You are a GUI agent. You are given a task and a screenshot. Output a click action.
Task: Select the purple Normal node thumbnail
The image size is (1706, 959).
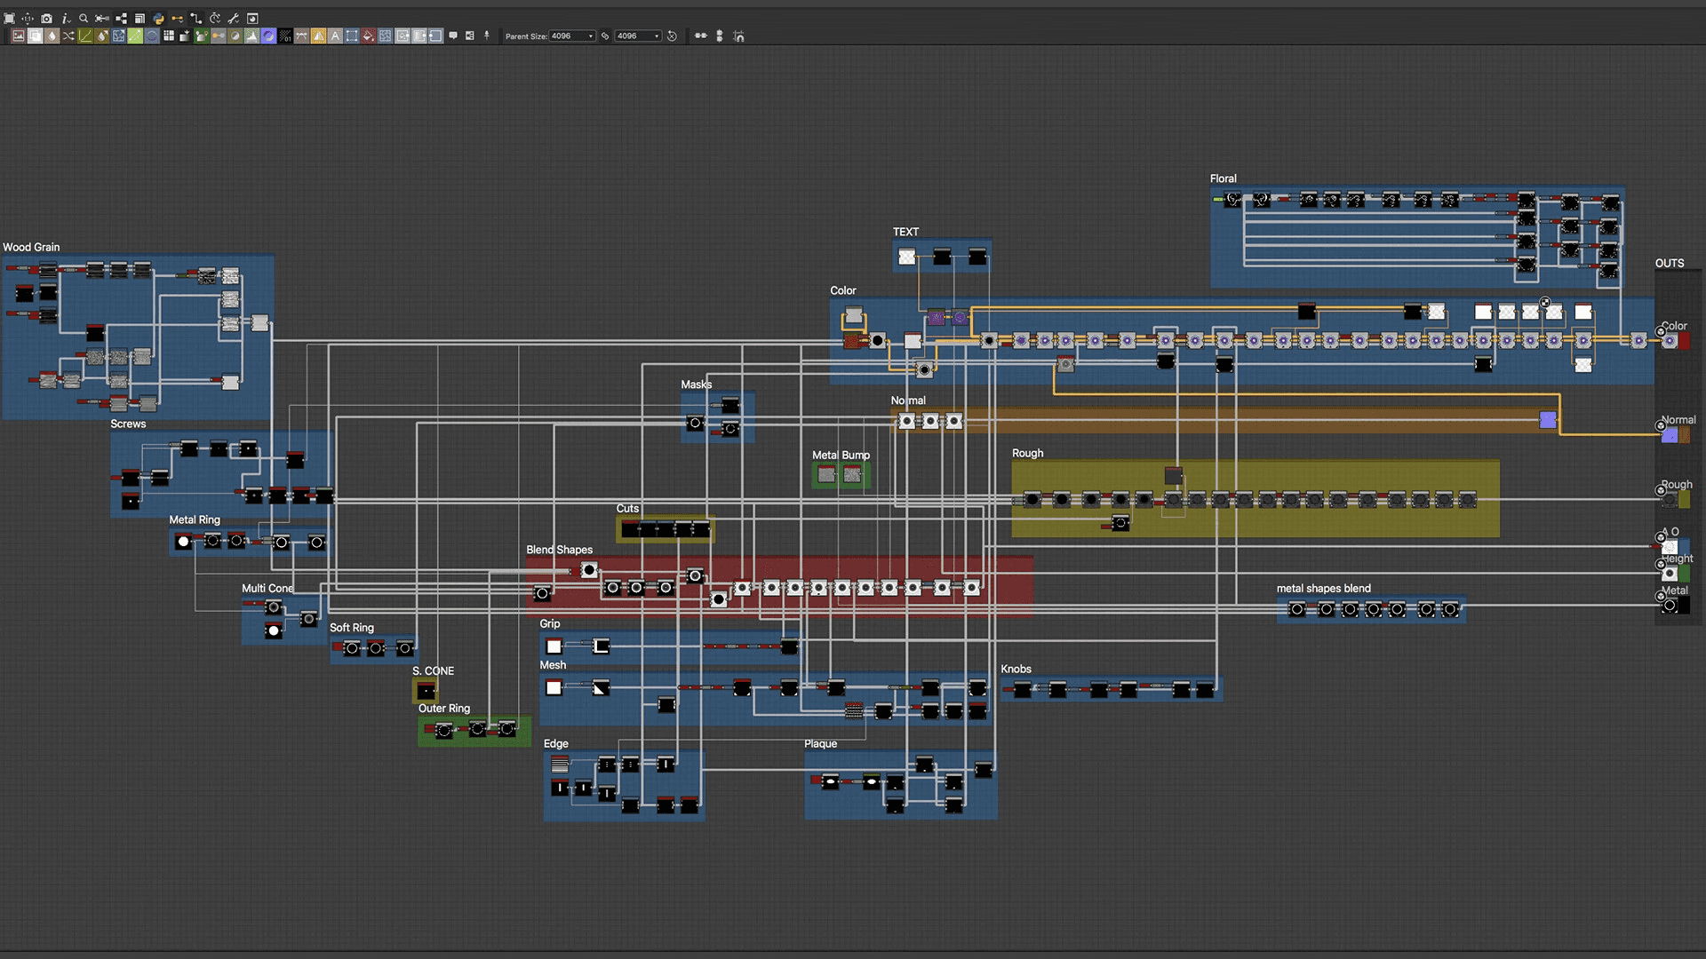[x=1547, y=420]
